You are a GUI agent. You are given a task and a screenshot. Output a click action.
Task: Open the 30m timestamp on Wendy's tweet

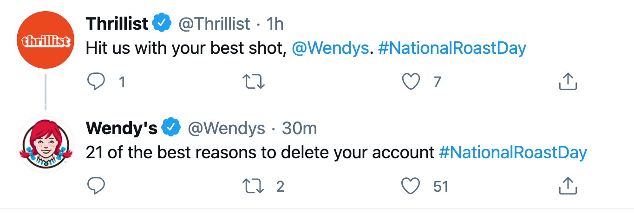point(299,128)
